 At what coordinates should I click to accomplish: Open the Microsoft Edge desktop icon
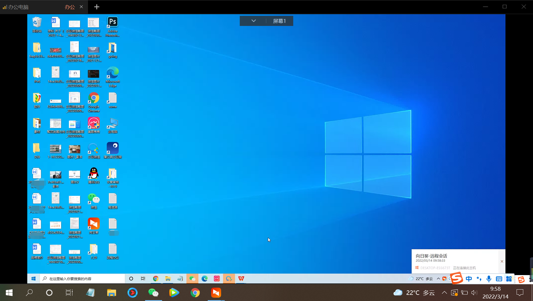[x=113, y=73]
